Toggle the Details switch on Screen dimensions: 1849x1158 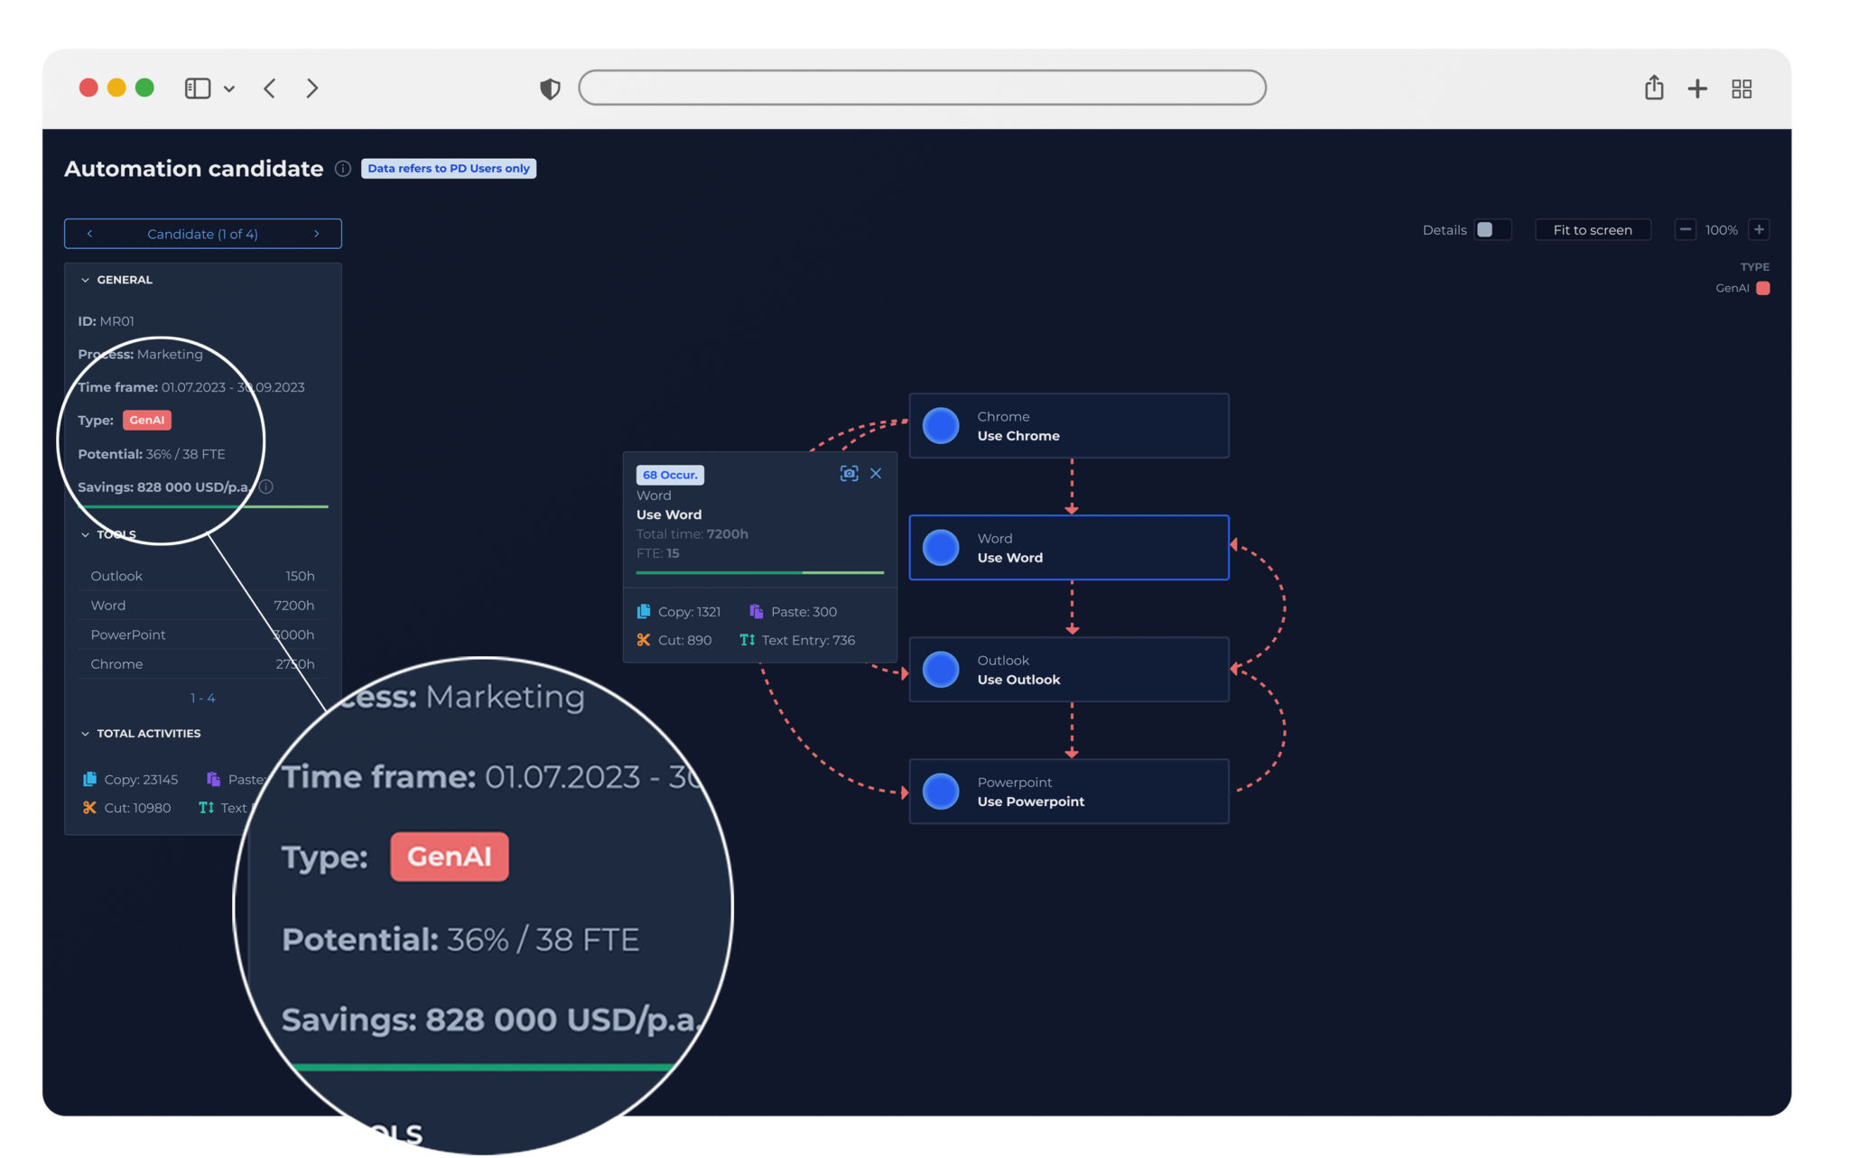pos(1492,230)
